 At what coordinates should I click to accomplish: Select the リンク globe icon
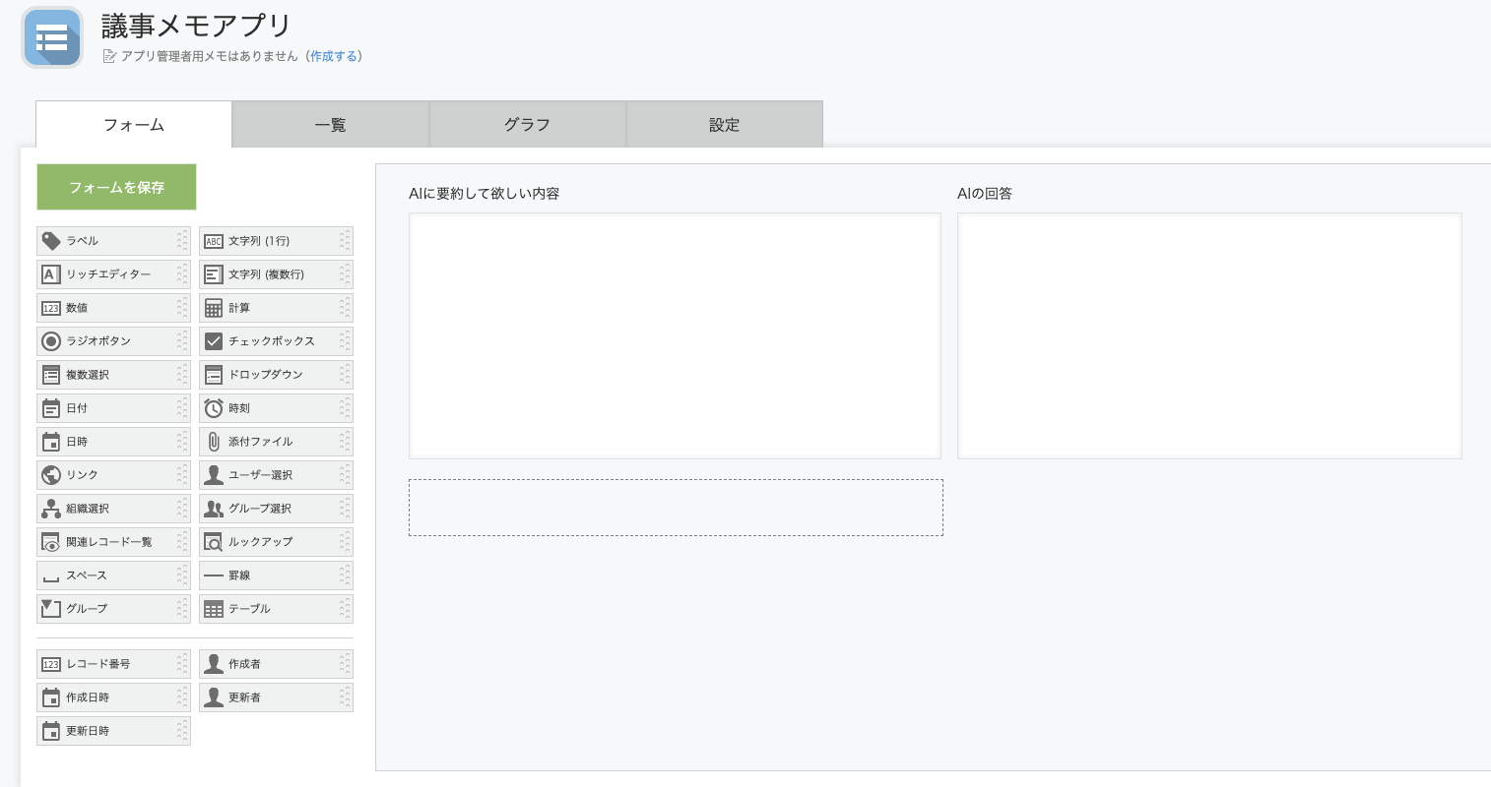(51, 475)
